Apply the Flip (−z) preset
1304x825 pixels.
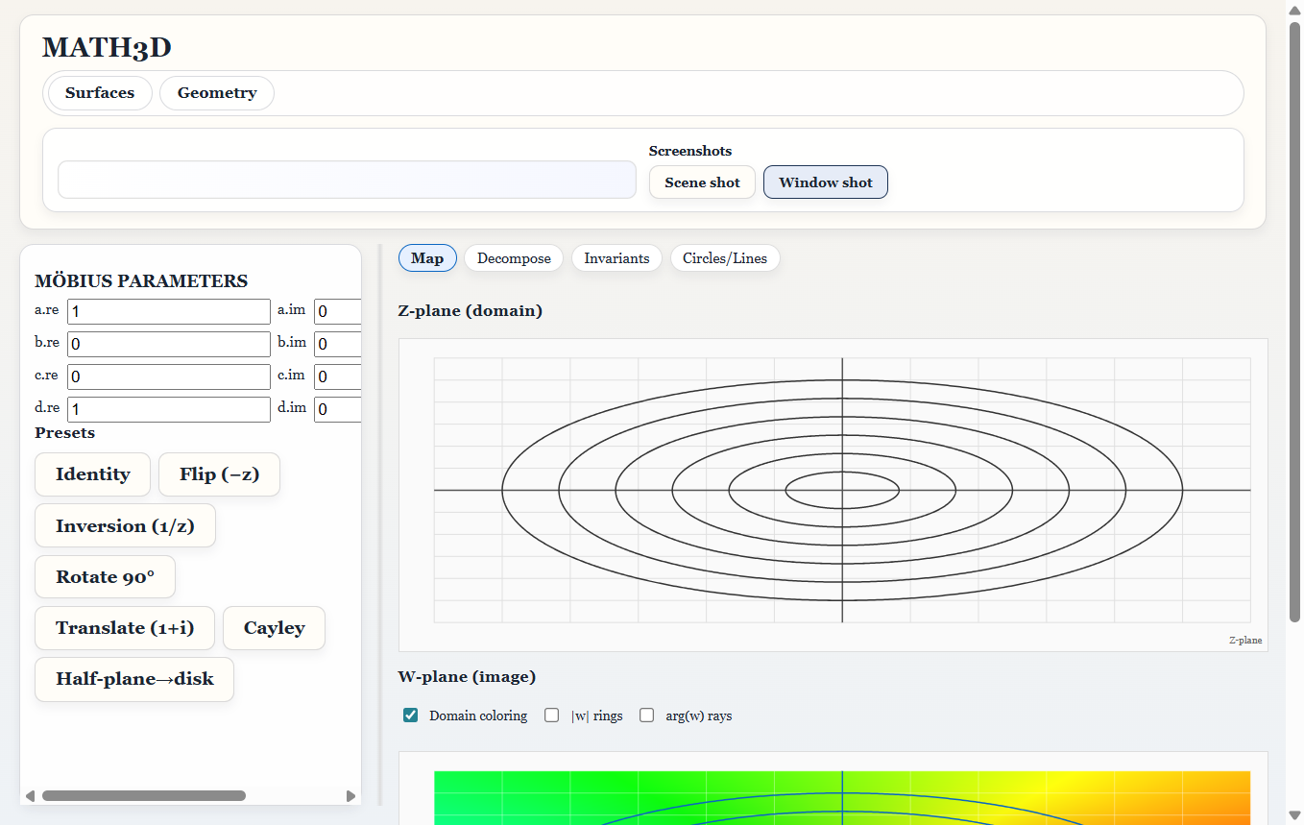click(x=219, y=474)
